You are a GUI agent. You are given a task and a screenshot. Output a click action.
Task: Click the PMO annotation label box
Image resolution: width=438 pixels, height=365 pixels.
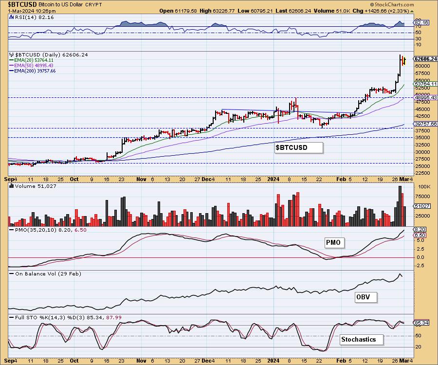point(334,242)
